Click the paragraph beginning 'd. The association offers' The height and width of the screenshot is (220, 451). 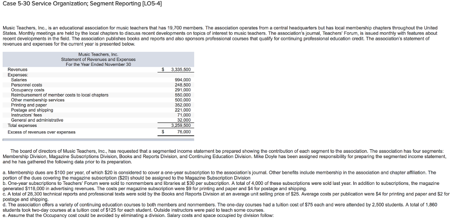coord(220,207)
